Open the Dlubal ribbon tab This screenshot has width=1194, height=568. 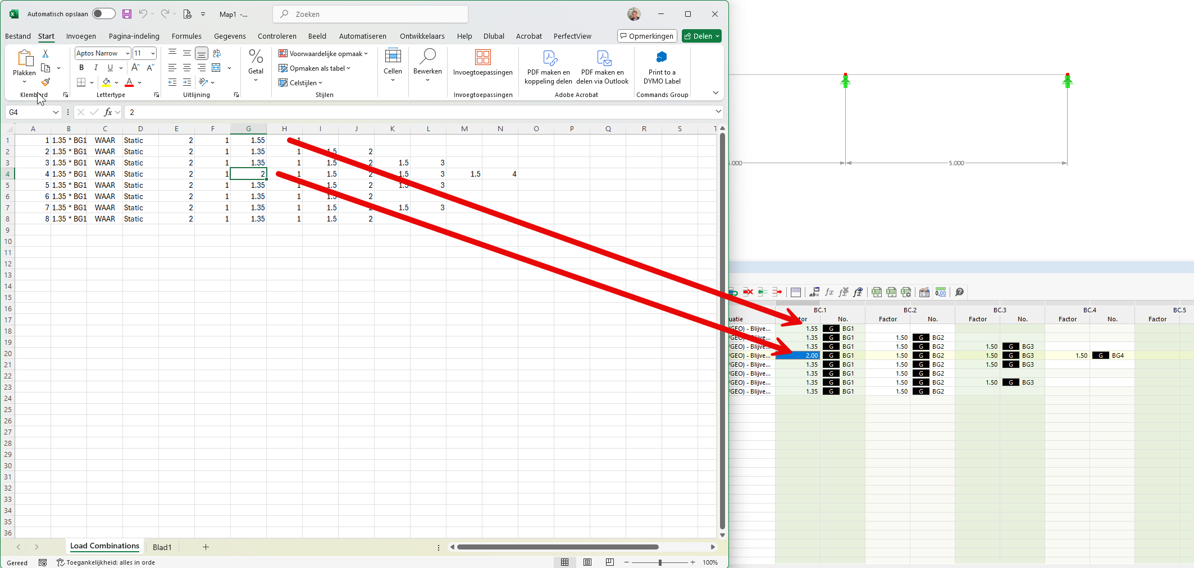click(x=494, y=36)
